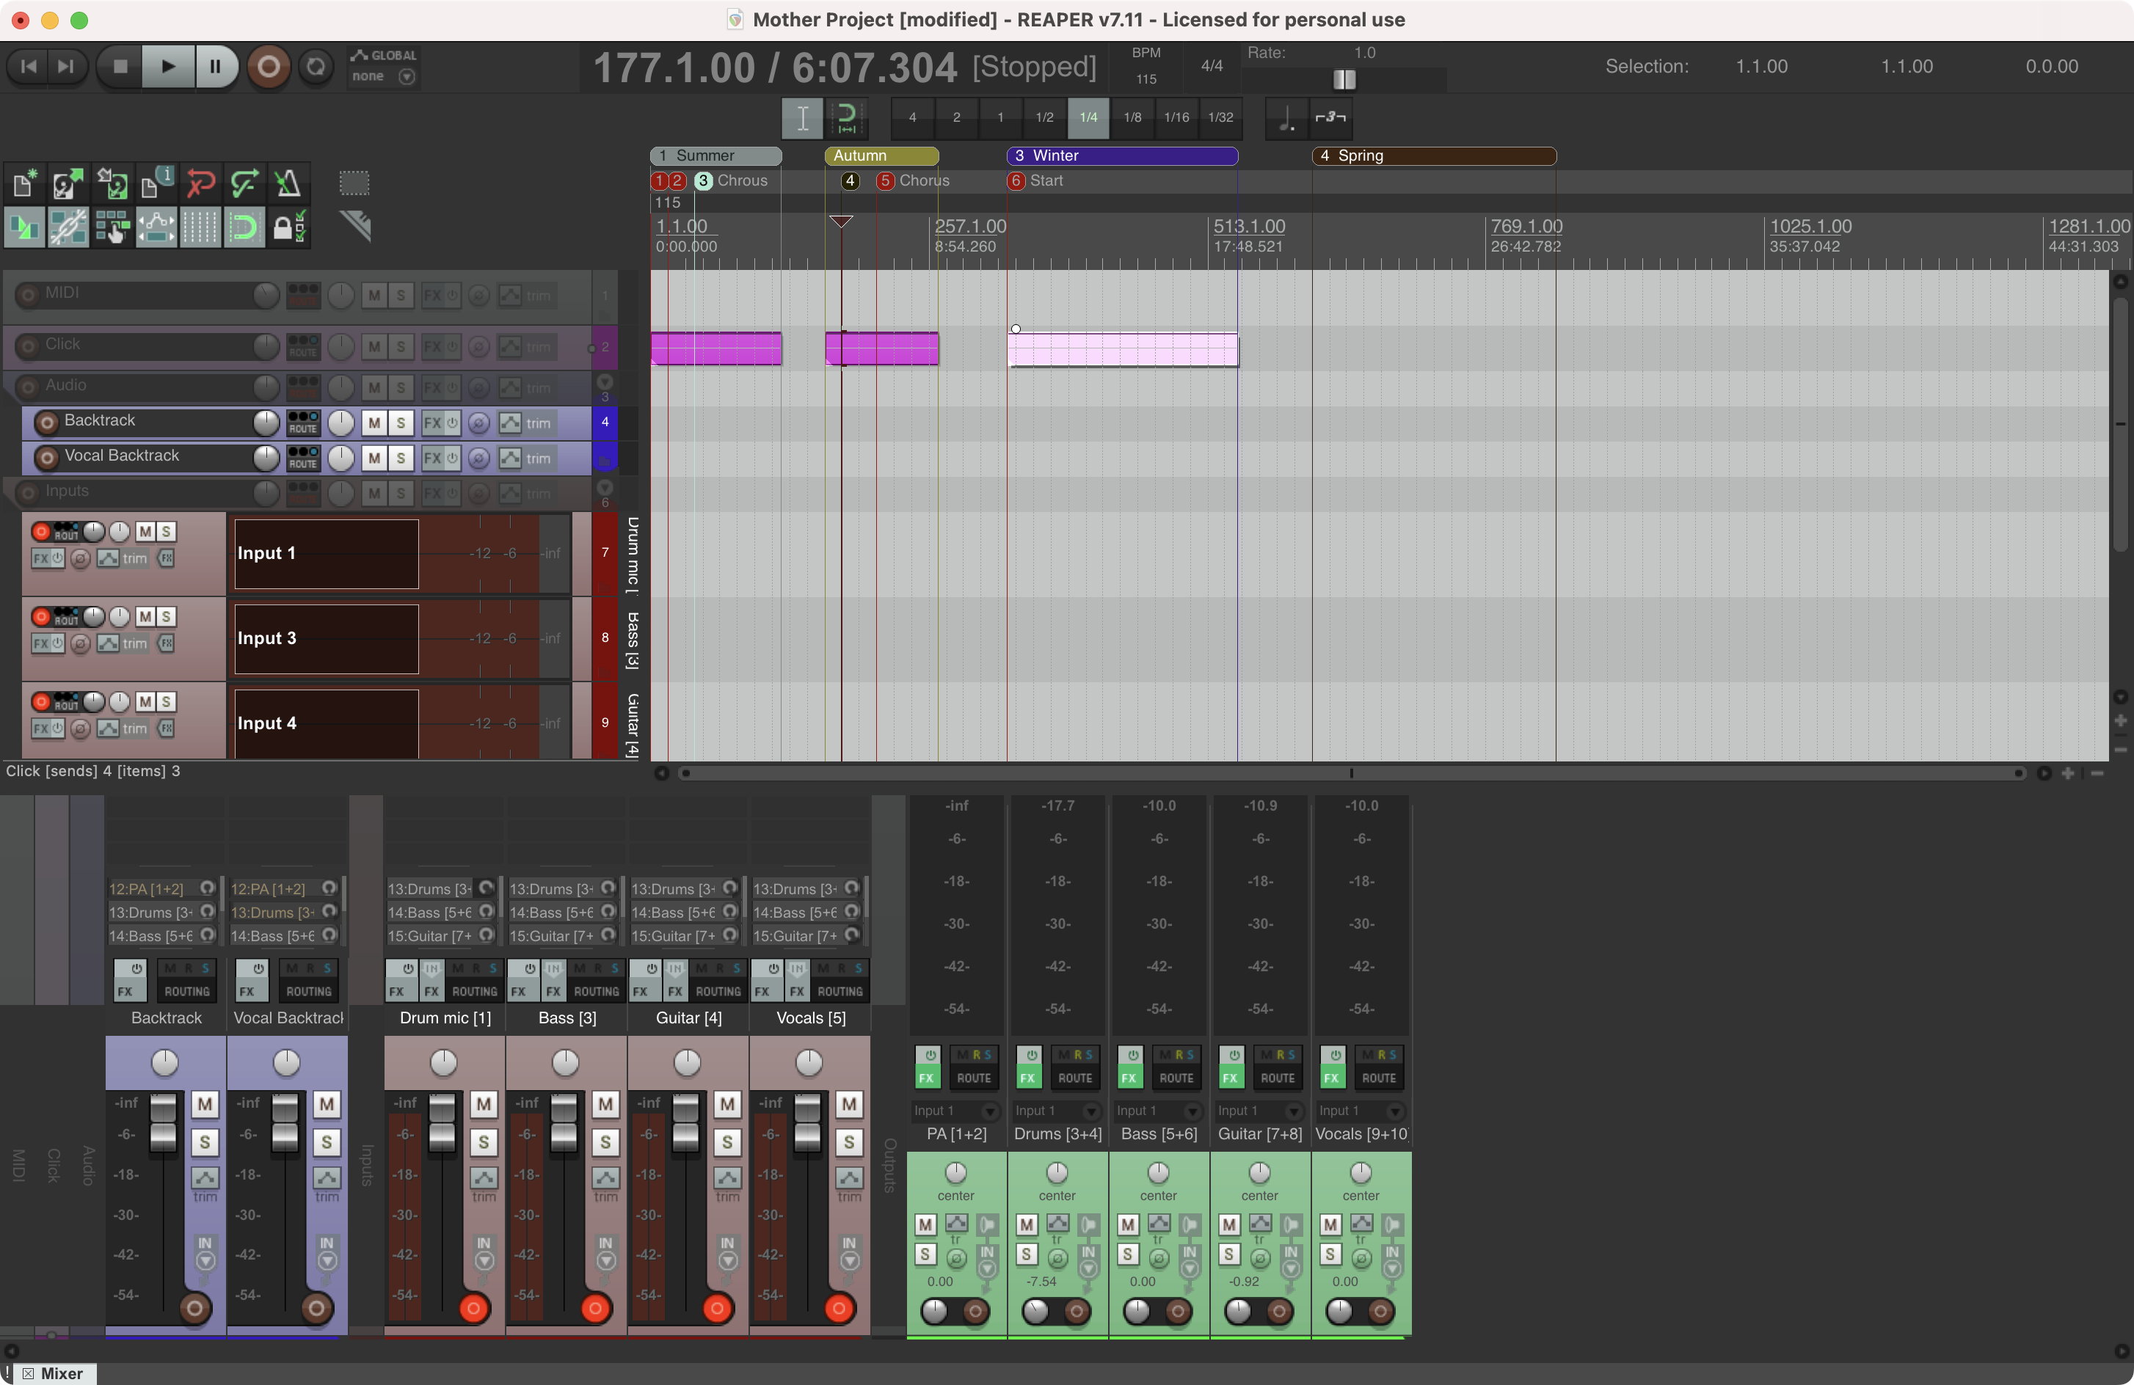Click the undo icon with red arrow
The height and width of the screenshot is (1385, 2134).
point(201,184)
